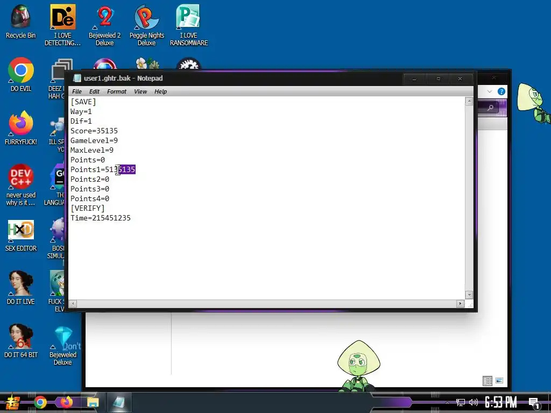Click the Start button on taskbar
This screenshot has height=413, width=551.
click(13, 402)
